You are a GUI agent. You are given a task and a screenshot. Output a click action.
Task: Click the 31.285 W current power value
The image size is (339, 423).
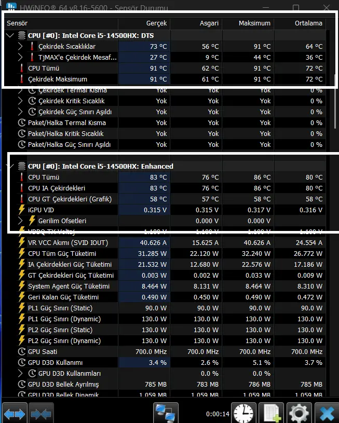point(153,254)
